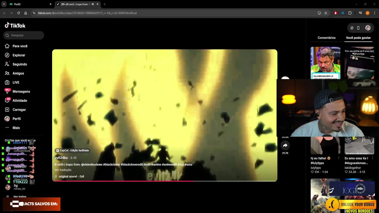Close the TikTok browser tab

click(x=97, y=4)
